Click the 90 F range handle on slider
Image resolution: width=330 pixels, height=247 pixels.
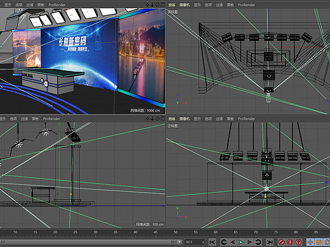(175, 242)
